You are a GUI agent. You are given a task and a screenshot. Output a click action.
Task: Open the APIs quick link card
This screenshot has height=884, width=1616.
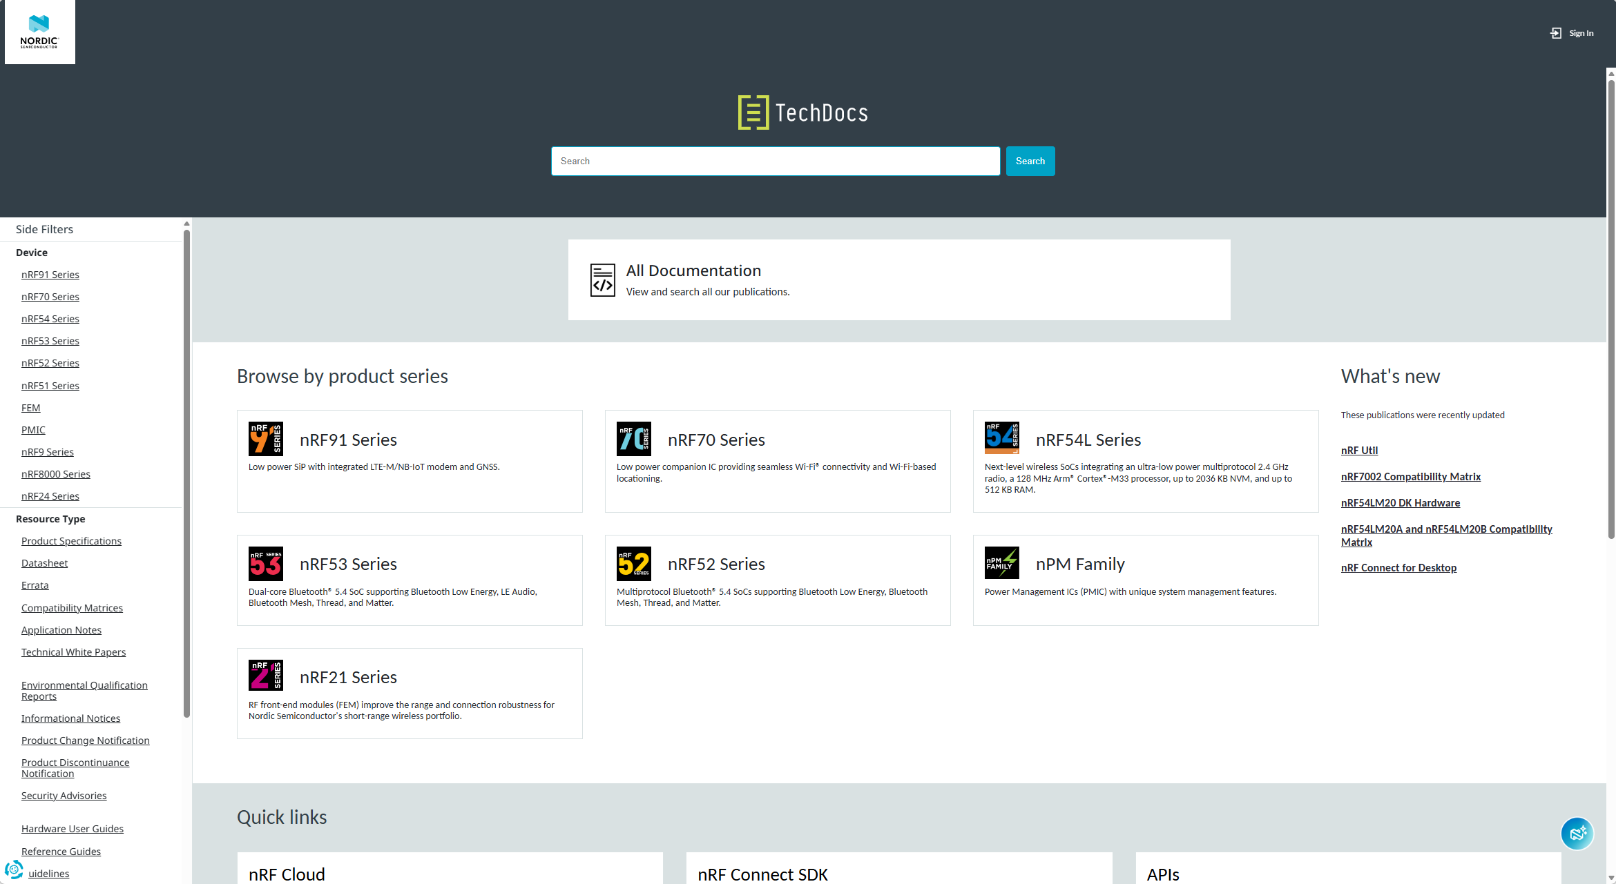coord(1349,868)
